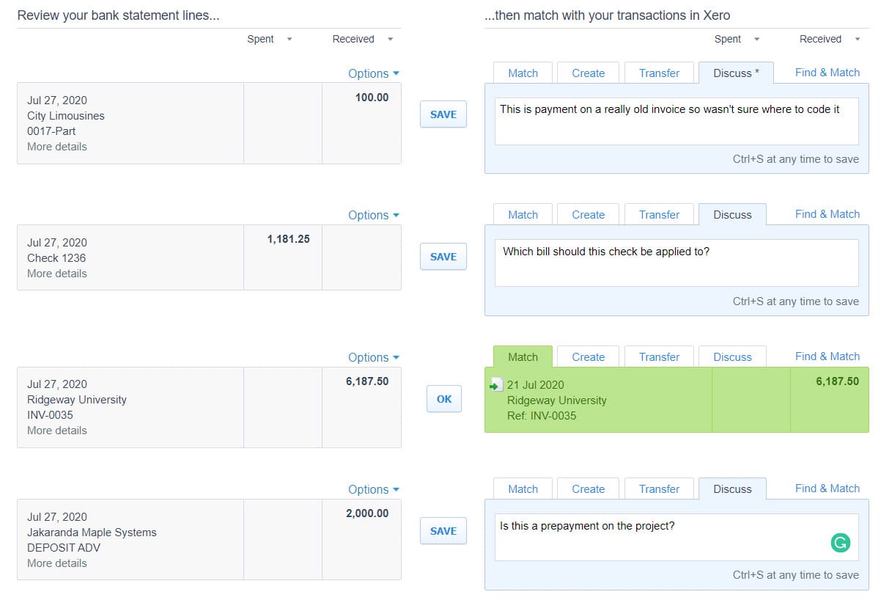Image resolution: width=881 pixels, height=600 pixels.
Task: Open the Options dropdown for City Limousines line
Action: tap(373, 73)
